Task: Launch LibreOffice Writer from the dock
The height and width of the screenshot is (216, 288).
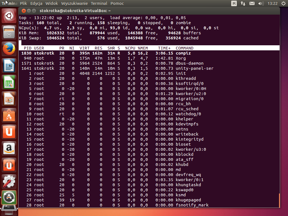Action: [9, 66]
